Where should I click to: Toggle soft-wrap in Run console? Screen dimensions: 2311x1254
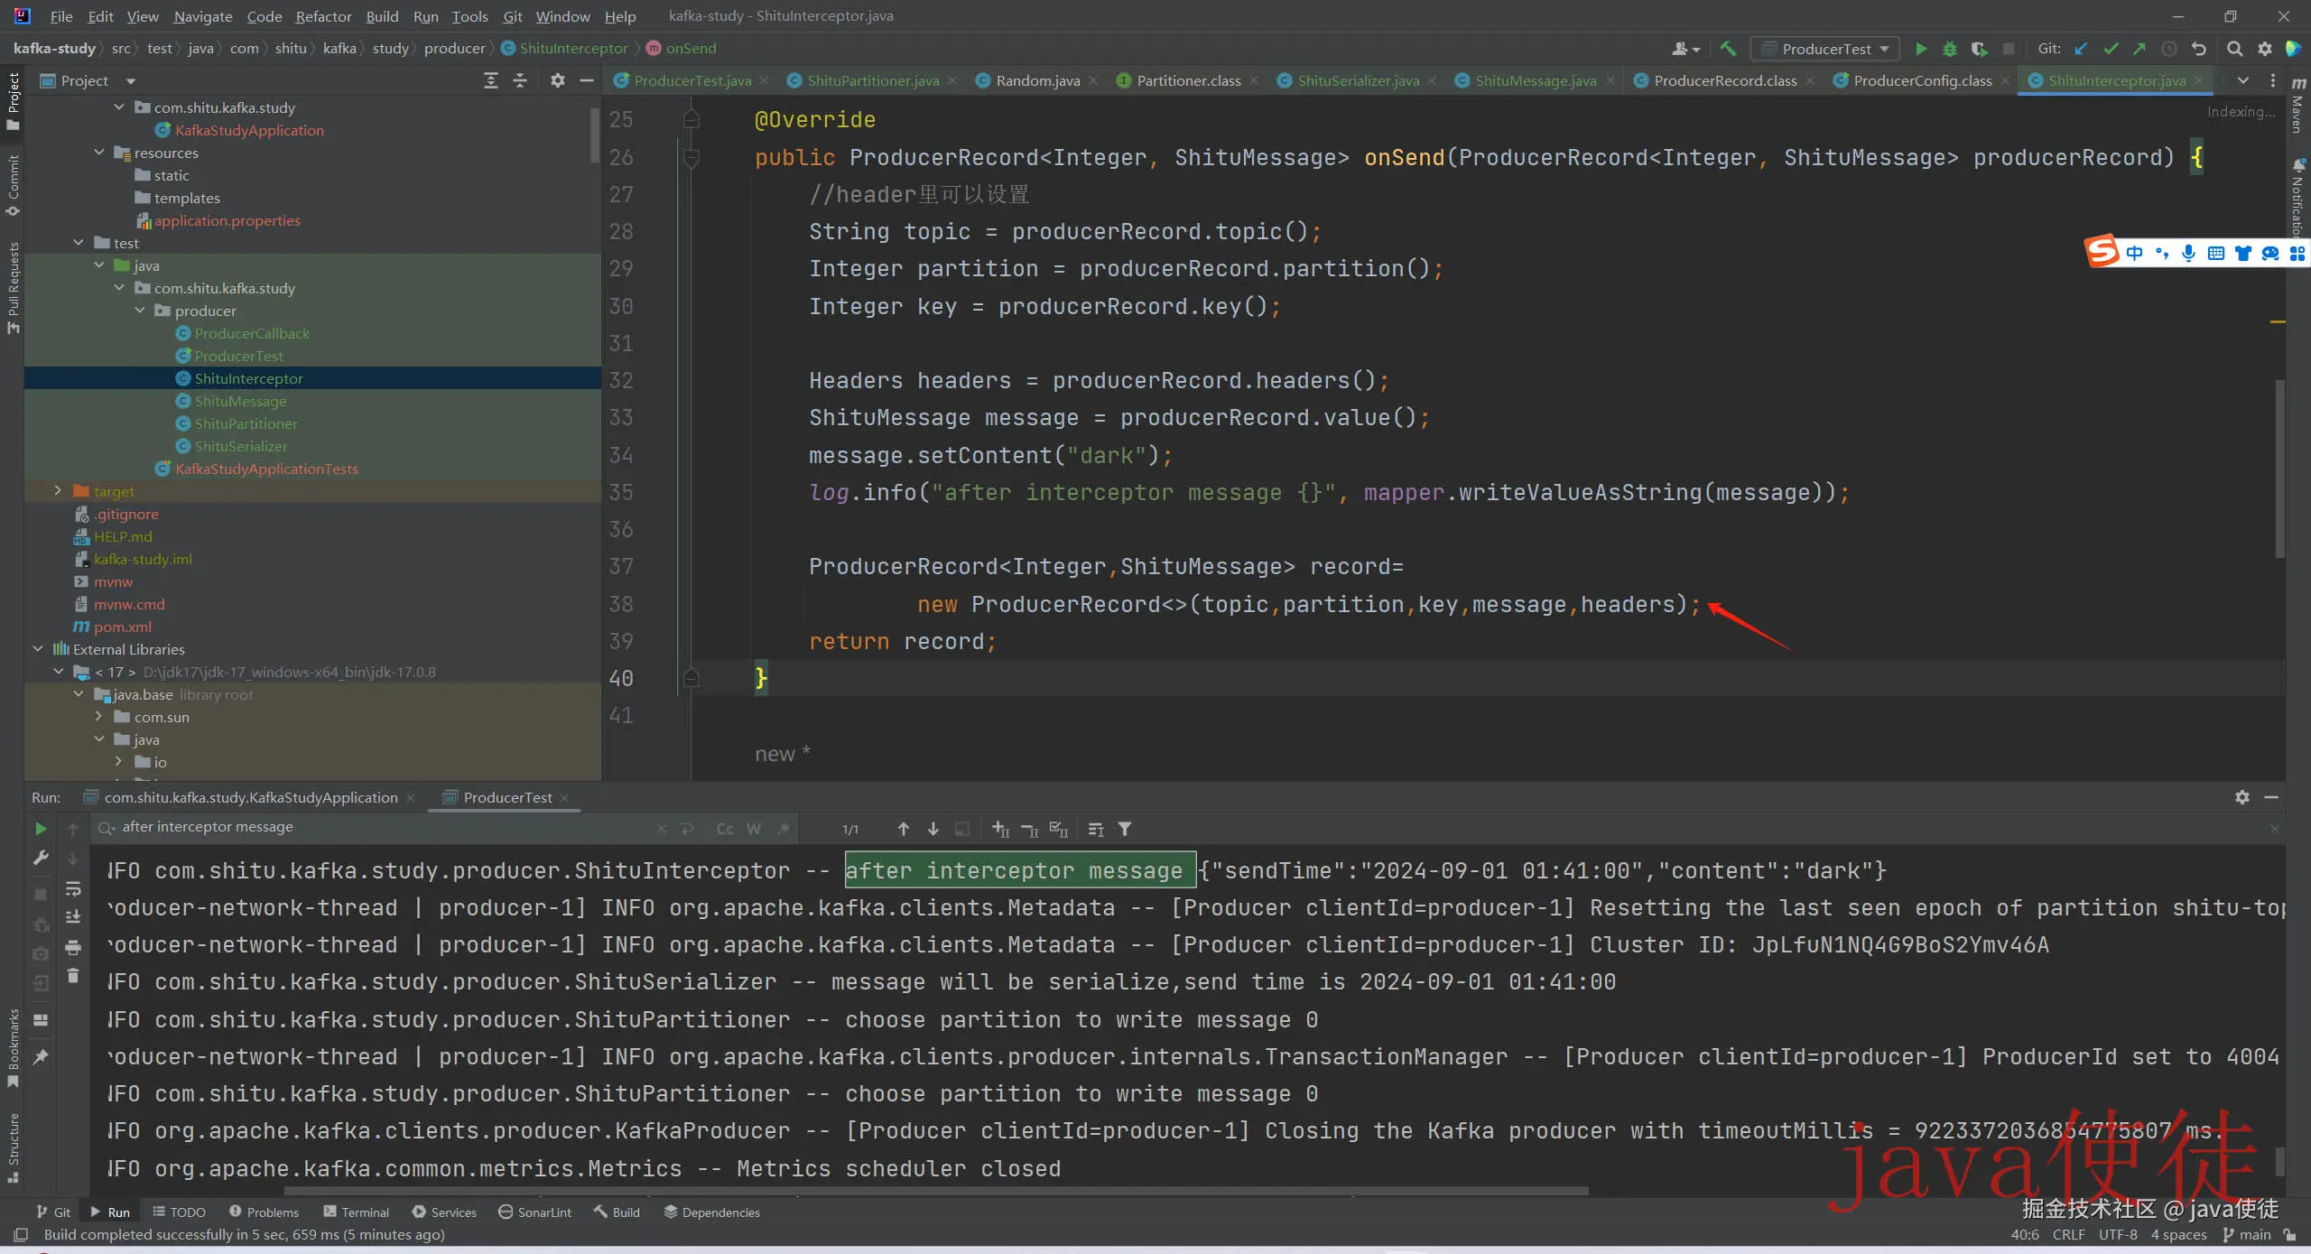73,888
